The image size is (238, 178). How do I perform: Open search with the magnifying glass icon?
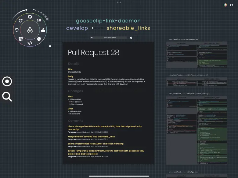click(x=7, y=96)
